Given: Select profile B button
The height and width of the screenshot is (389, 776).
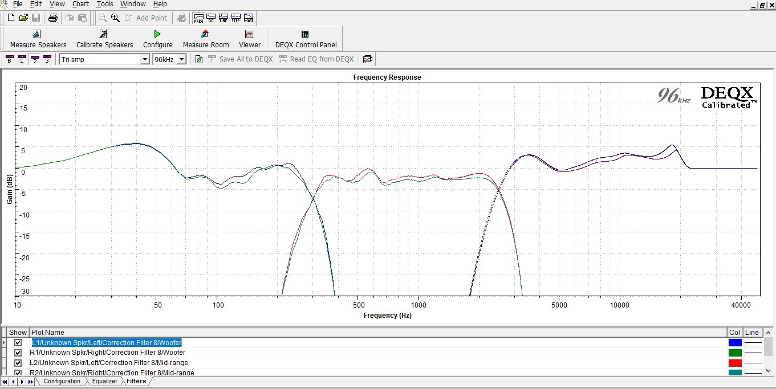Looking at the screenshot, I should point(9,59).
